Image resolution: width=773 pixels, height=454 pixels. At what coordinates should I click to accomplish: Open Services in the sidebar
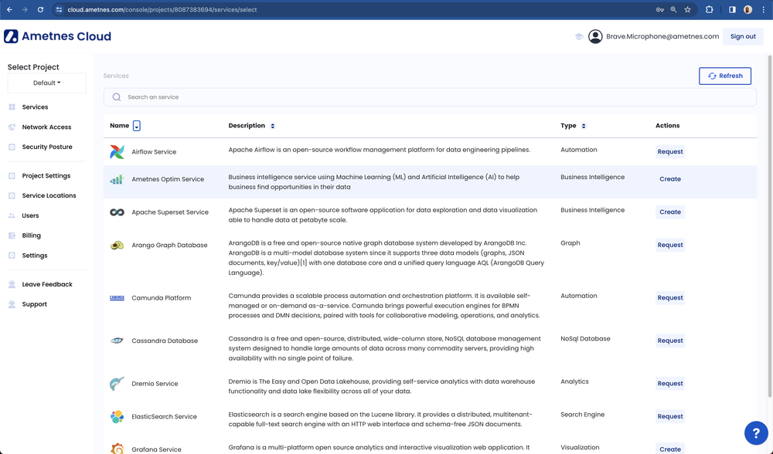(x=35, y=107)
